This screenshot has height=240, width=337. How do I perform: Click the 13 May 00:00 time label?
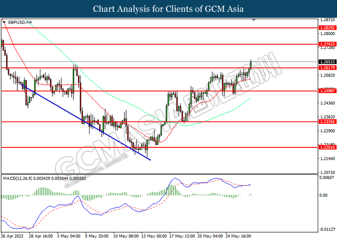154,236
